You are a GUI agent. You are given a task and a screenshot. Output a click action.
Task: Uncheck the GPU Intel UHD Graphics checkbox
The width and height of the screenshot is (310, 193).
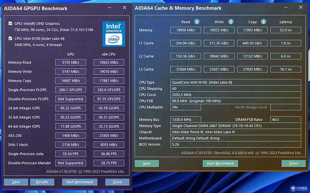tap(10, 24)
